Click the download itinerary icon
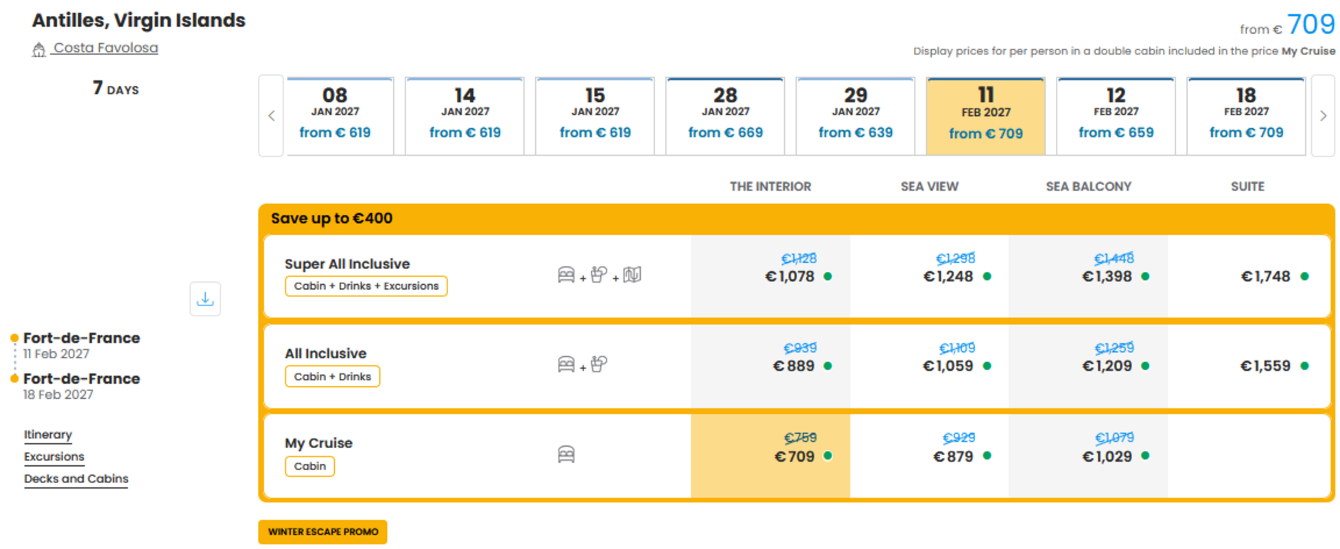The height and width of the screenshot is (549, 1340). tap(205, 299)
